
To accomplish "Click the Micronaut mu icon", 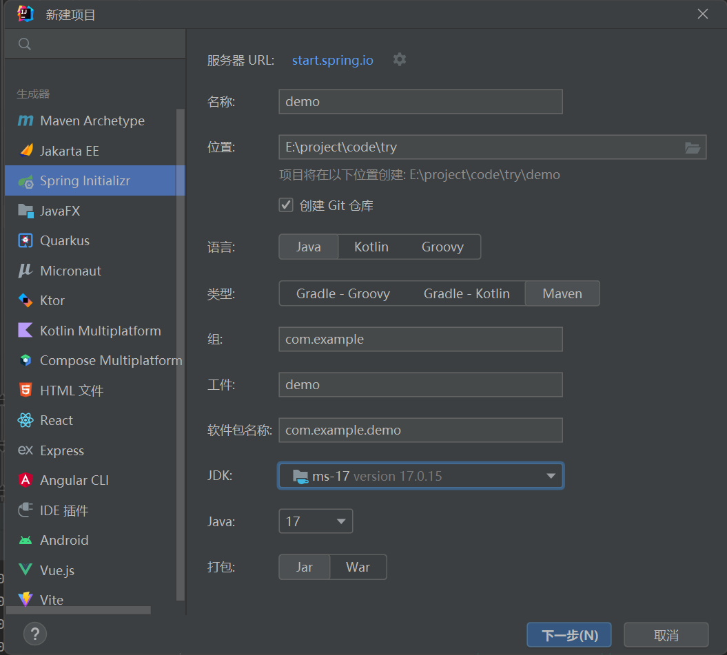I will [x=25, y=271].
